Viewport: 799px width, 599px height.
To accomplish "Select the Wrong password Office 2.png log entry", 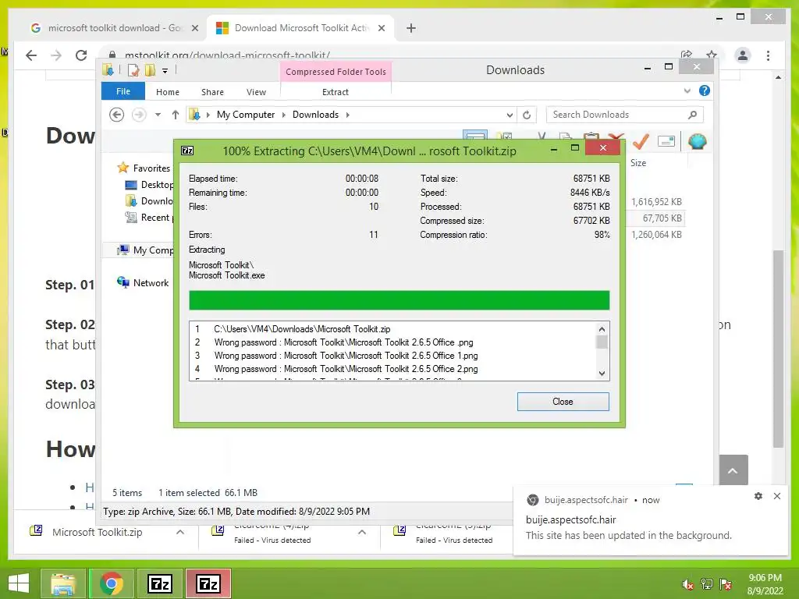I will click(x=346, y=369).
